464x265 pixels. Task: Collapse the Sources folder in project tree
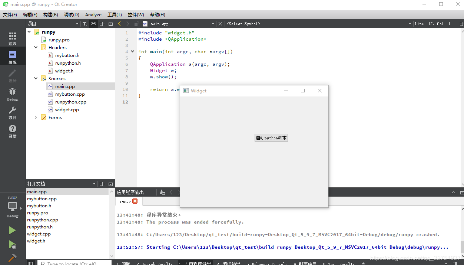(36, 78)
